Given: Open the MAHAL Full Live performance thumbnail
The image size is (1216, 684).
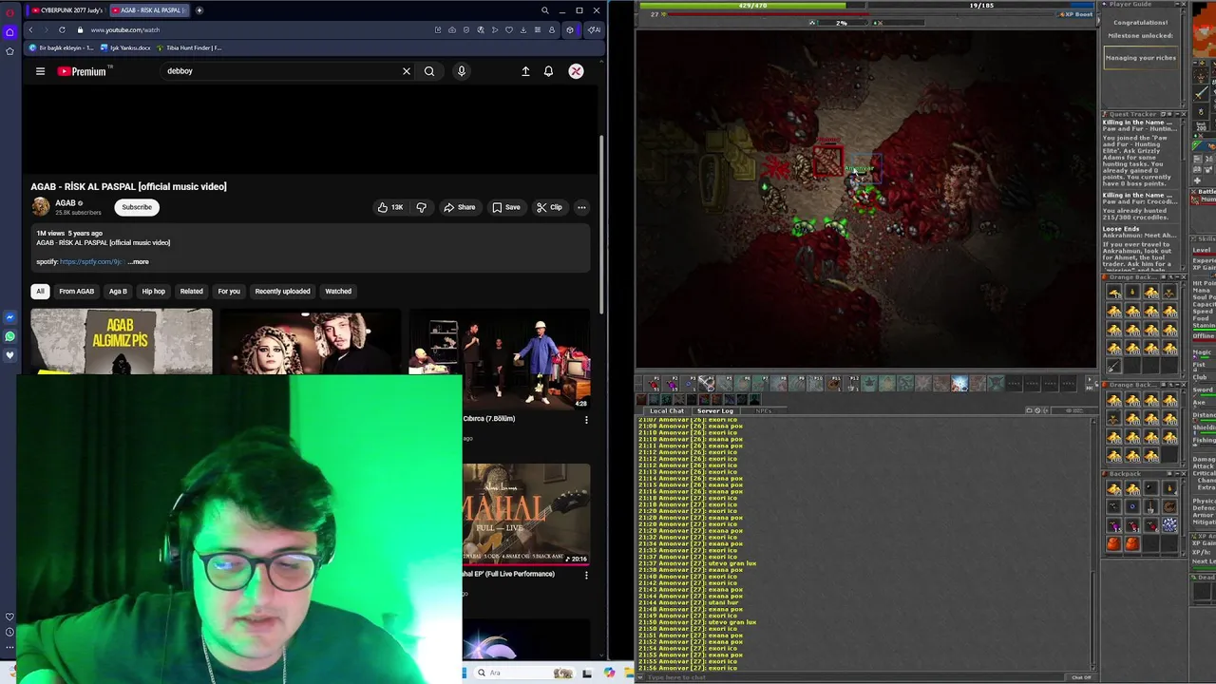Looking at the screenshot, I should click(526, 514).
